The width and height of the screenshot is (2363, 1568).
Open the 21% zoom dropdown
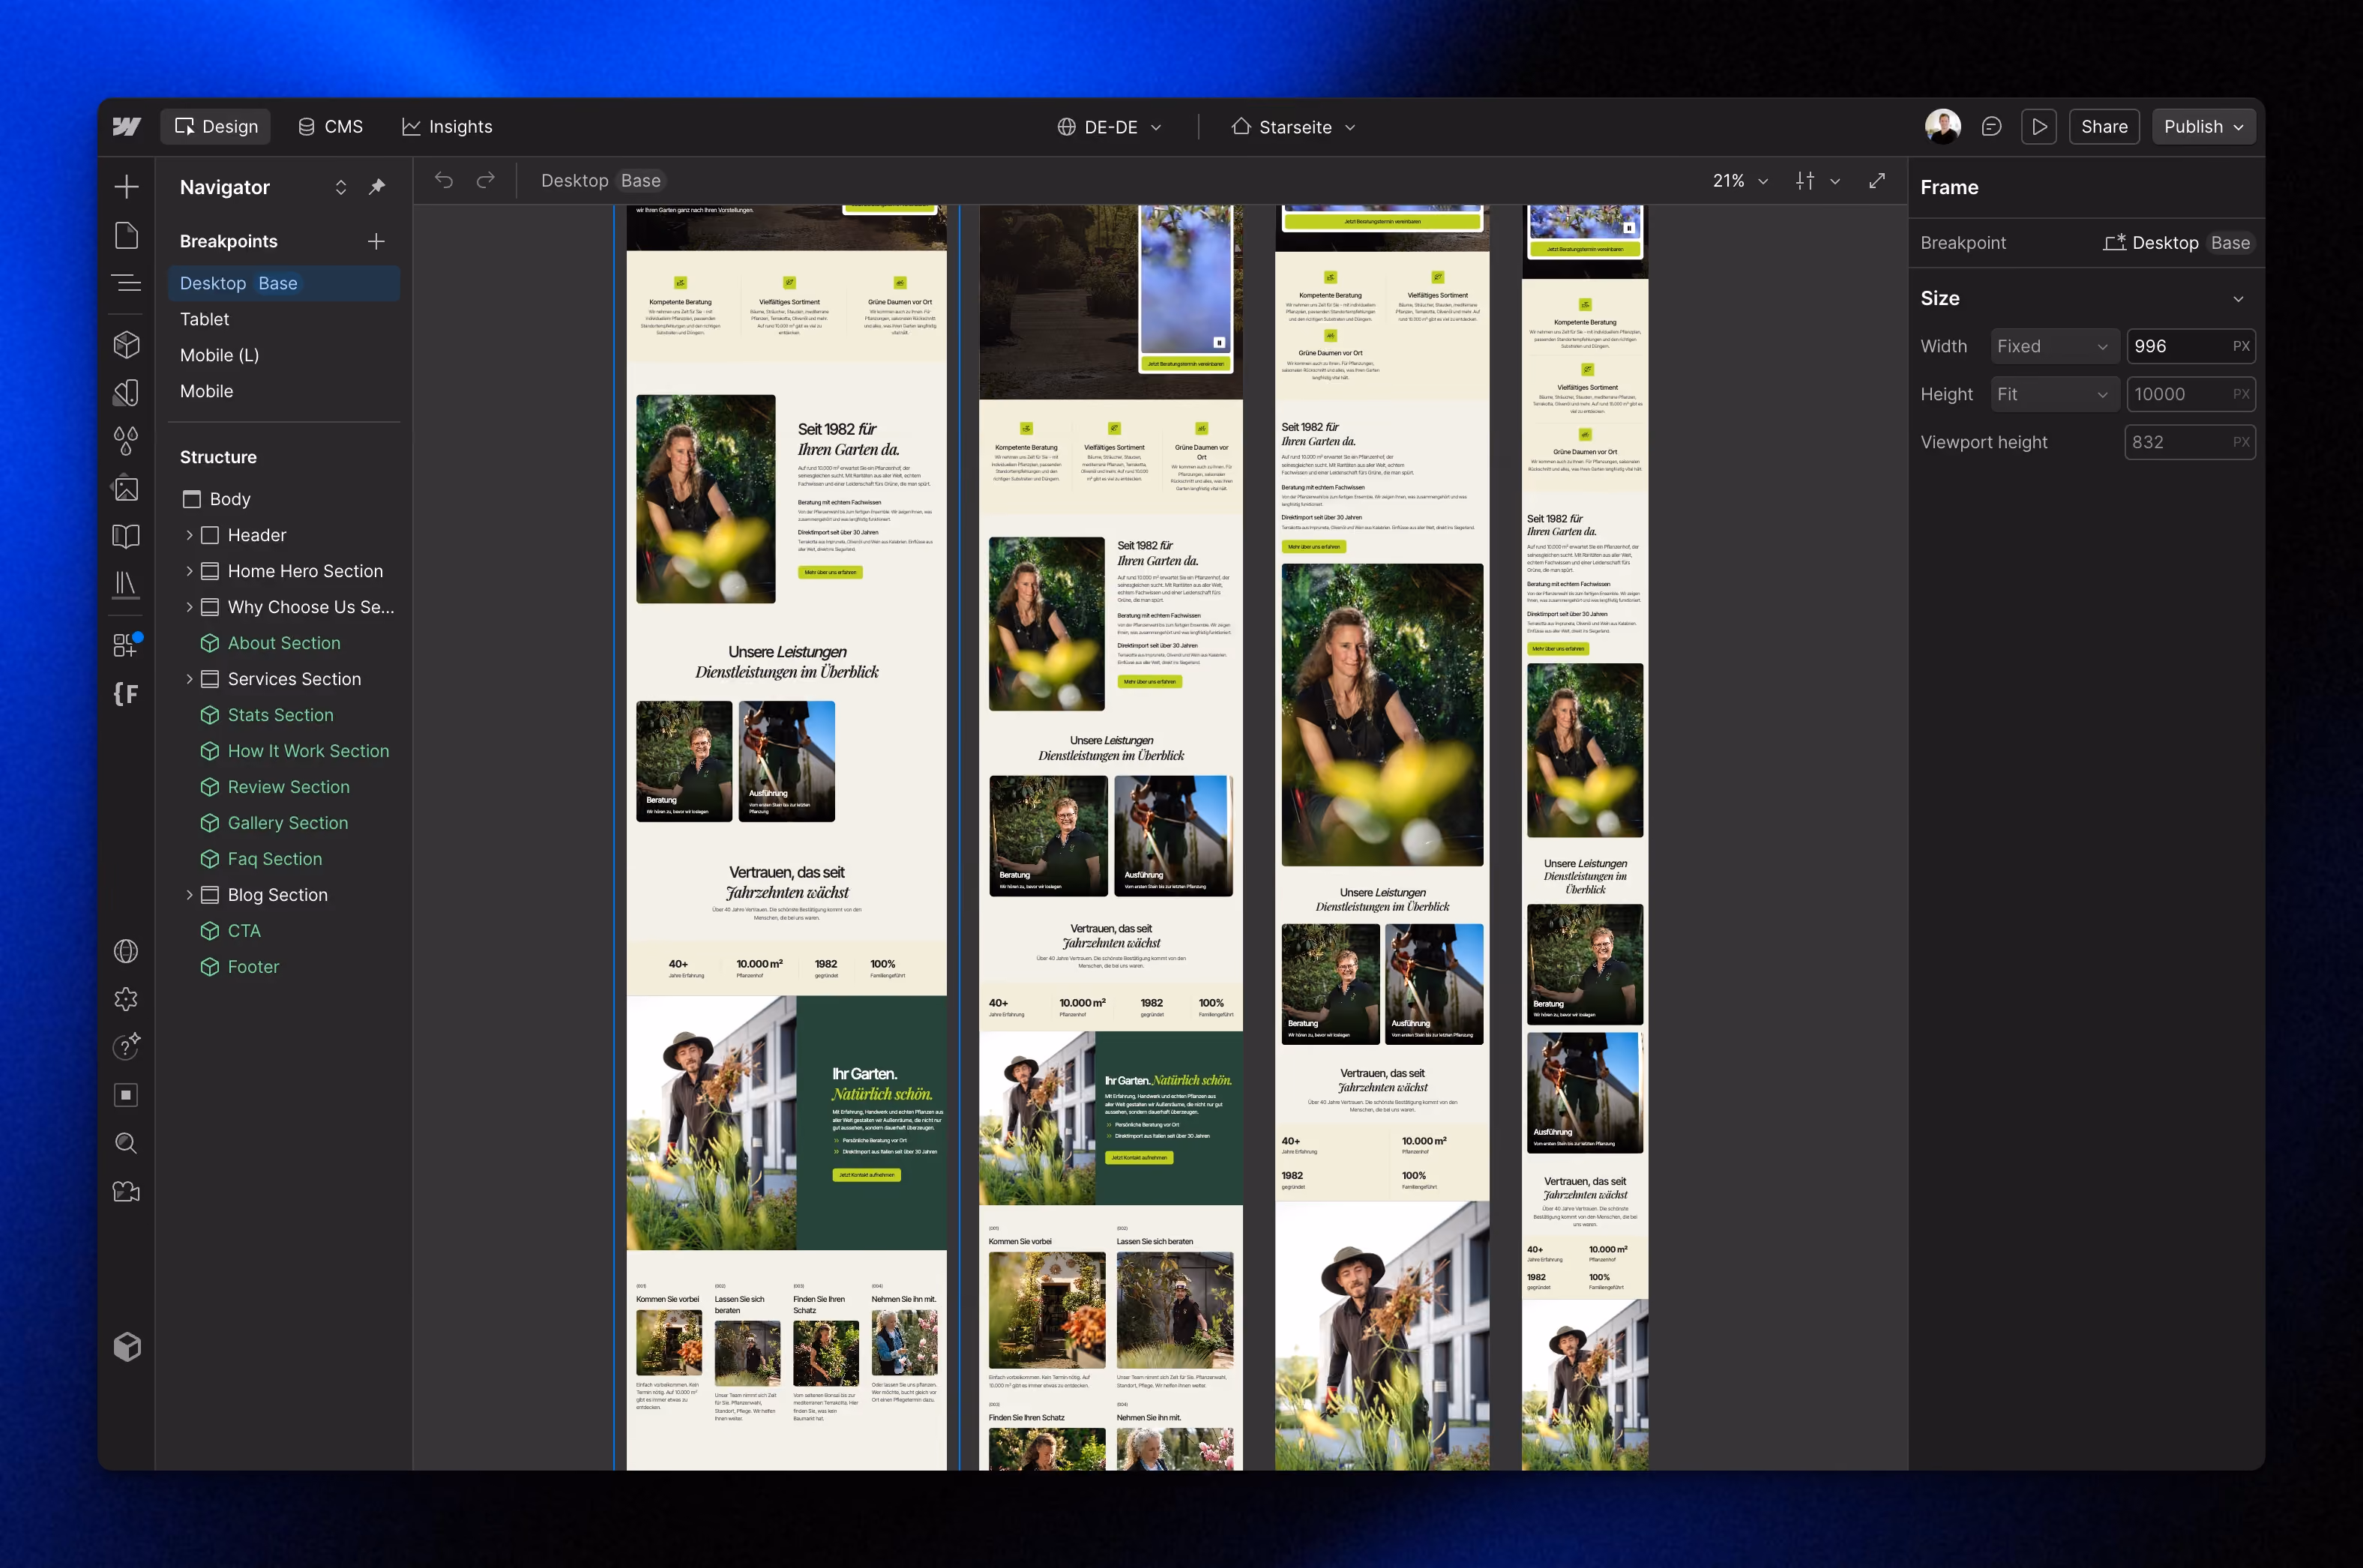point(1740,181)
